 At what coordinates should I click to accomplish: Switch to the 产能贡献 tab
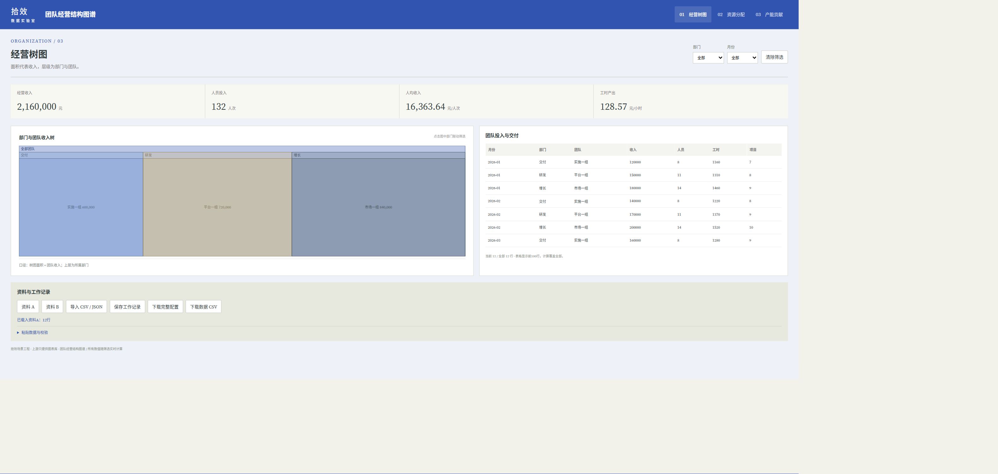pyautogui.click(x=769, y=14)
